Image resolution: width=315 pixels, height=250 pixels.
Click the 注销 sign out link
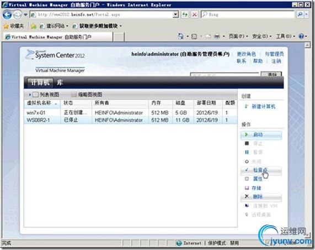point(276,61)
